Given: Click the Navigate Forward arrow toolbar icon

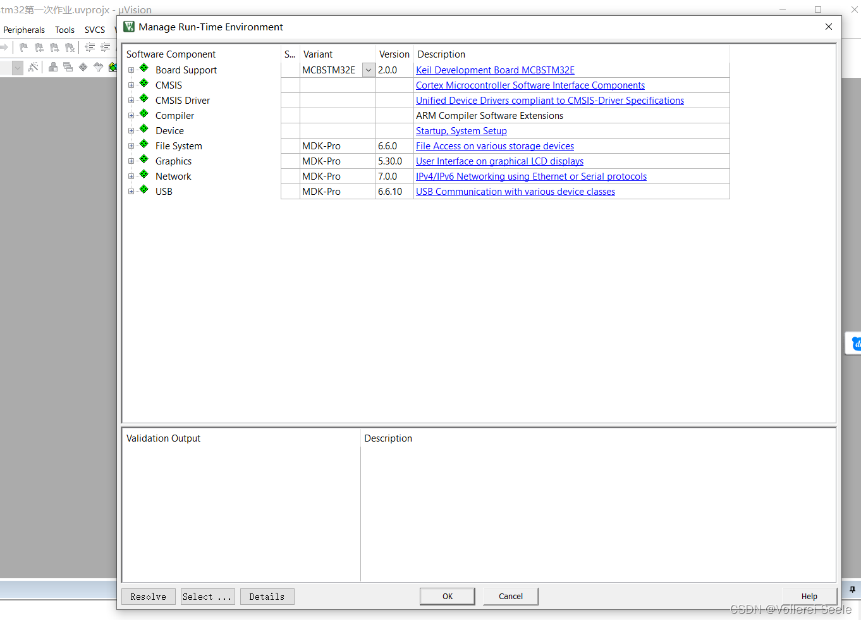Looking at the screenshot, I should tap(4, 47).
